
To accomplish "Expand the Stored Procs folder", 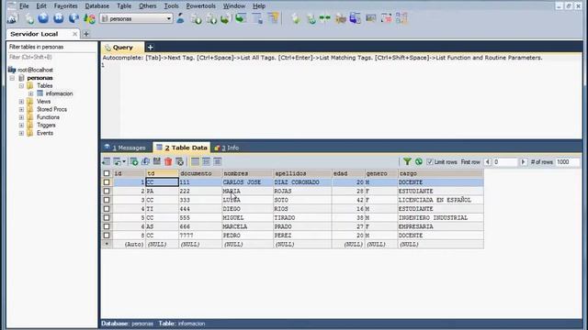I will click(21, 109).
